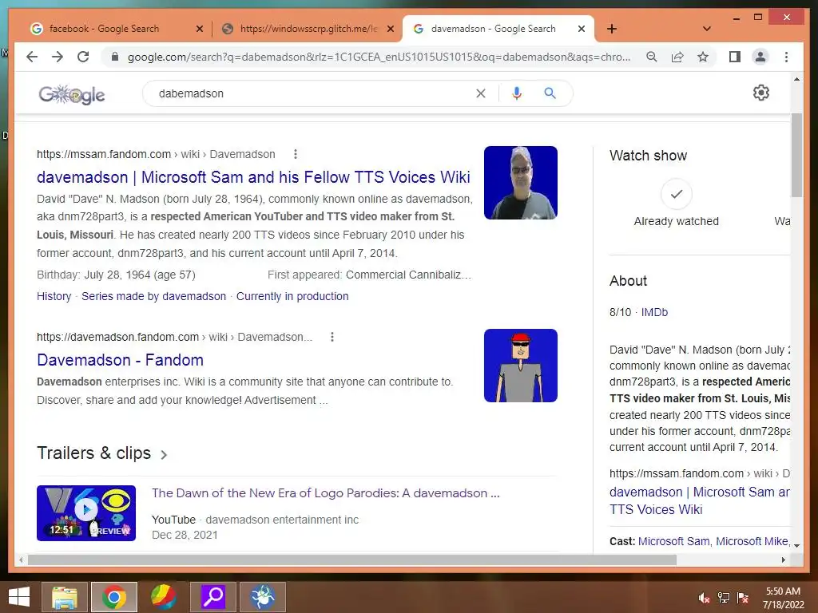818x613 pixels.
Task: Click the horizontal scrollbar thumb
Action: click(352, 560)
